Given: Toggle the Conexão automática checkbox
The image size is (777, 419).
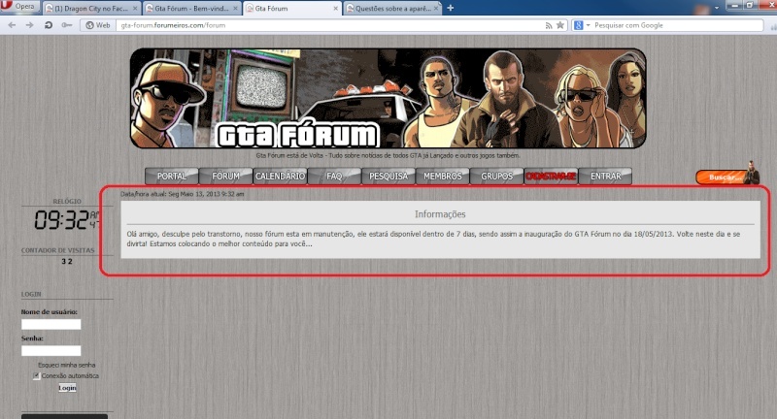Looking at the screenshot, I should (36, 376).
